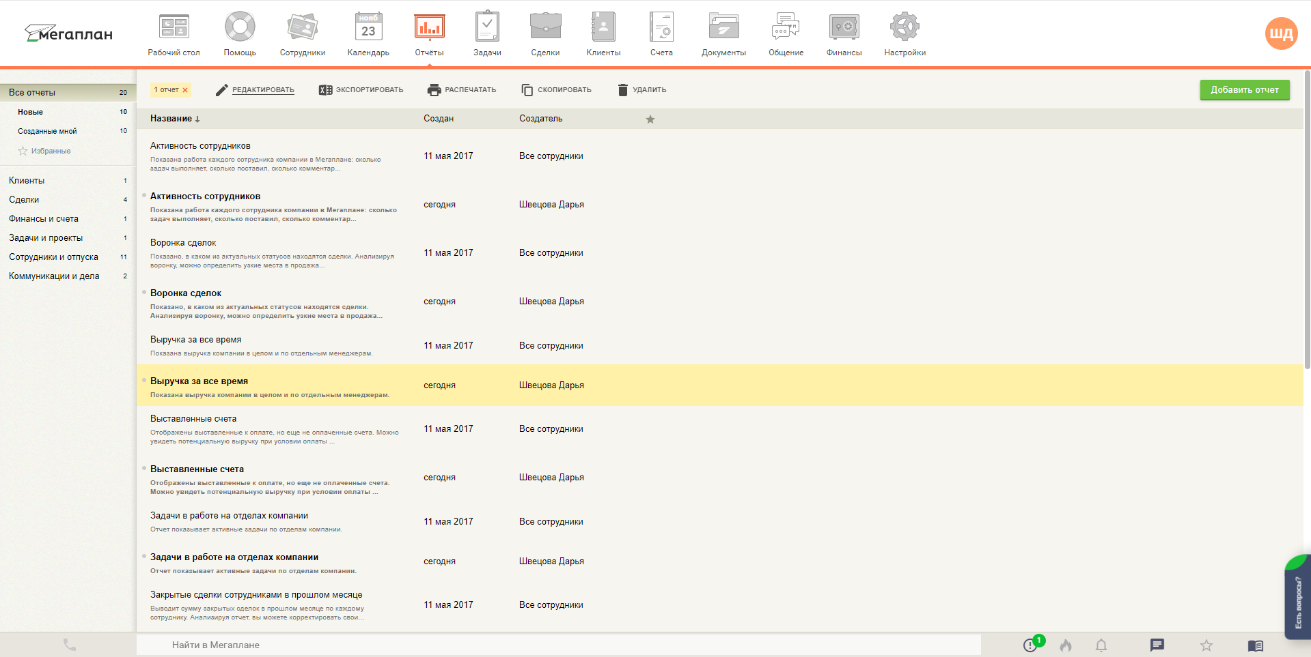Click the flame icon in bottom bar
This screenshot has height=657, width=1311.
1066,645
